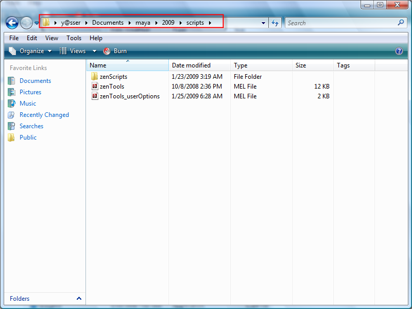412x309 pixels.
Task: Click date 1/23/2009 3:19 AM cell
Action: click(x=197, y=77)
